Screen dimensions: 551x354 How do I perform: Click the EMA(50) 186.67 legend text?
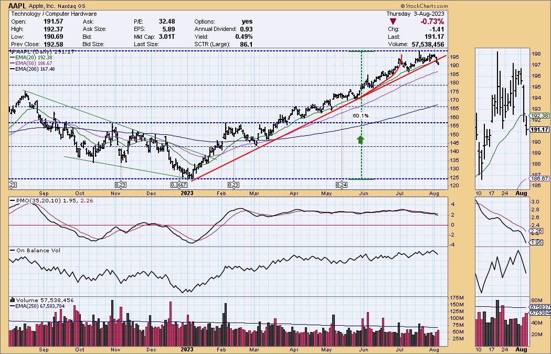coord(34,63)
